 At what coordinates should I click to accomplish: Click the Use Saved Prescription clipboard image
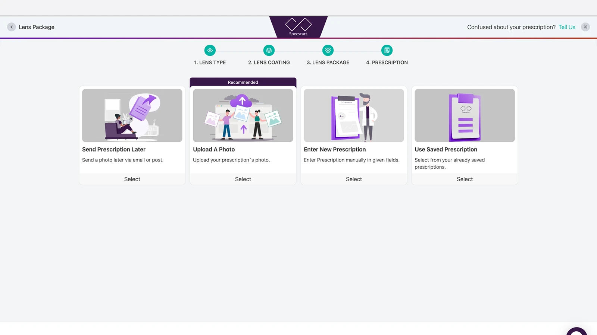465,115
